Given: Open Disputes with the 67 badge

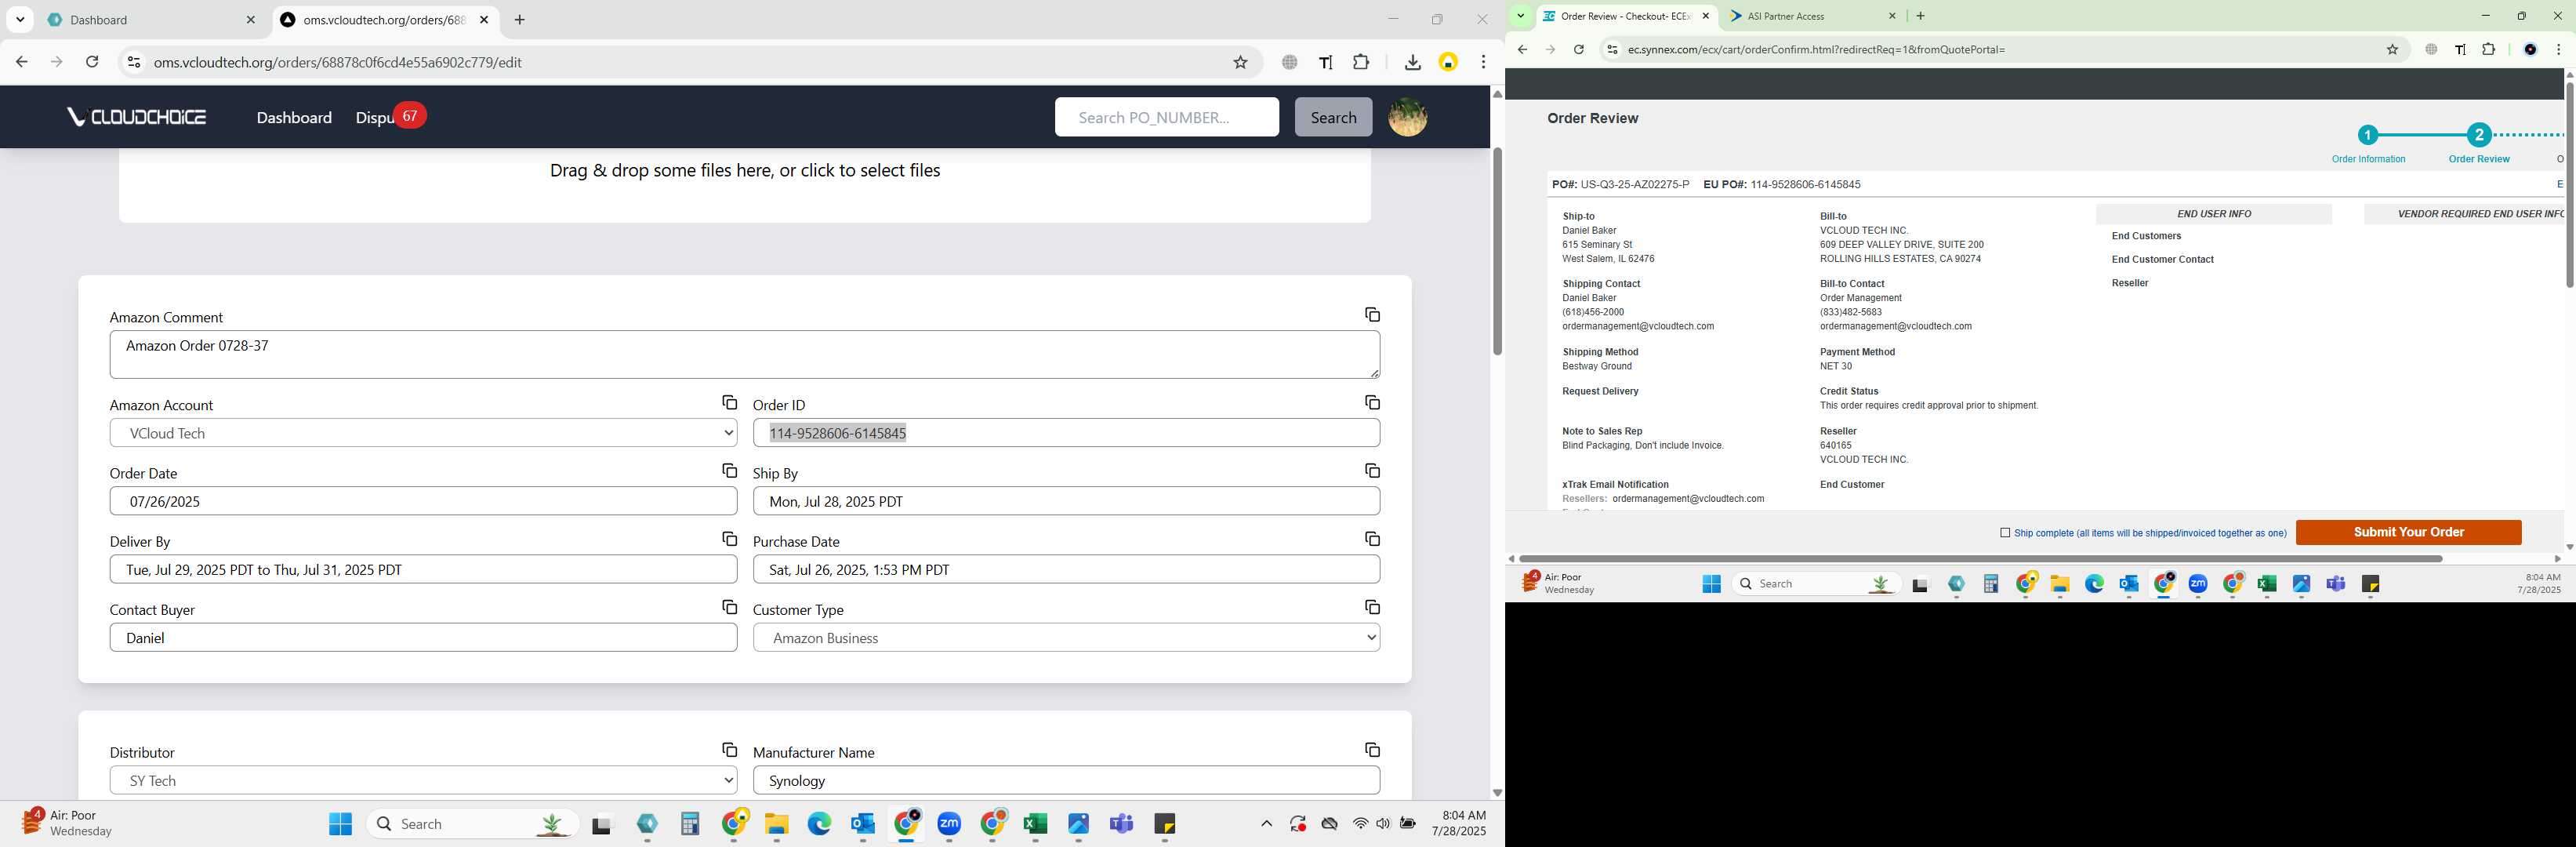Looking at the screenshot, I should (390, 117).
